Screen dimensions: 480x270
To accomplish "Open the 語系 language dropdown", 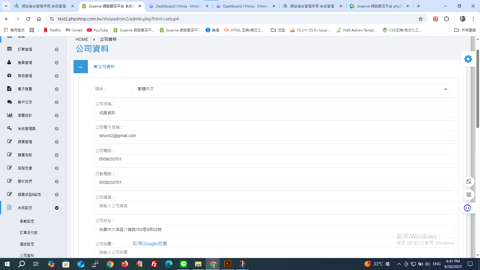I will click(x=290, y=89).
